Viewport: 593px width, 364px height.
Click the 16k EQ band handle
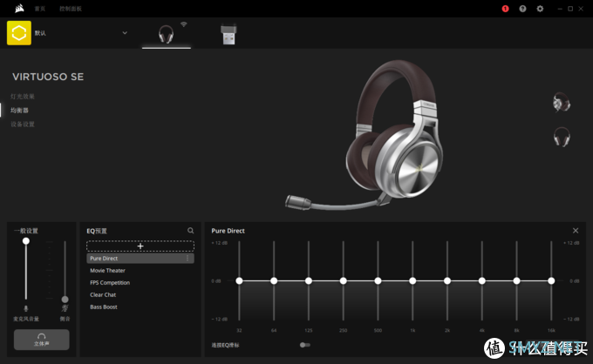click(551, 280)
